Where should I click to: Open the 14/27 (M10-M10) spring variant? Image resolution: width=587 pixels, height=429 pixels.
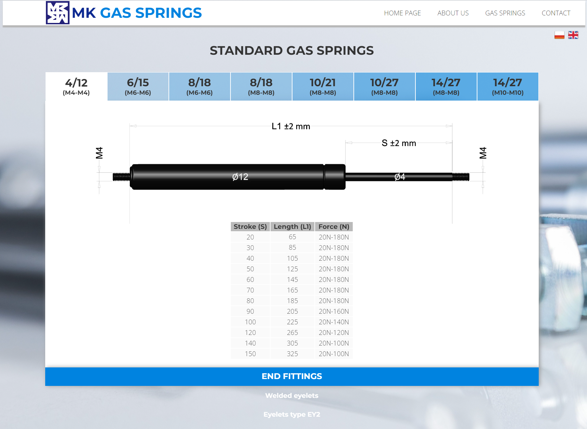(508, 86)
